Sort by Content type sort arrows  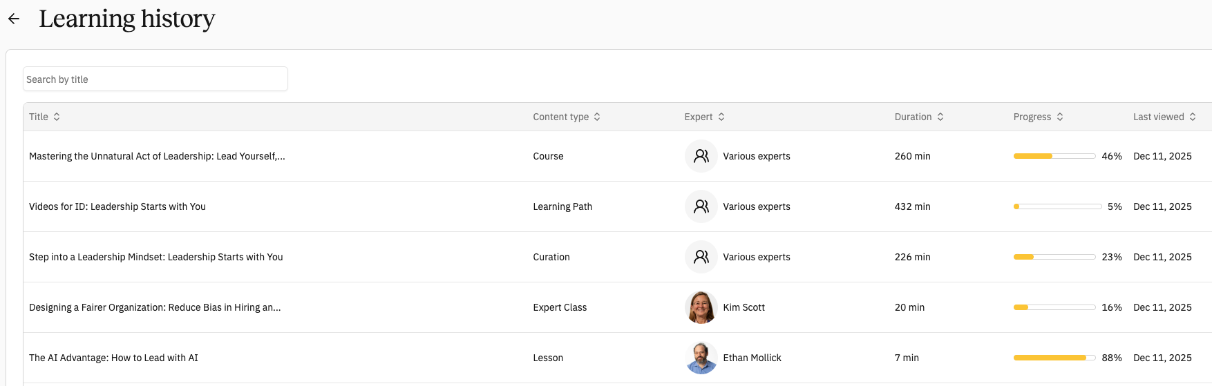[x=597, y=117]
